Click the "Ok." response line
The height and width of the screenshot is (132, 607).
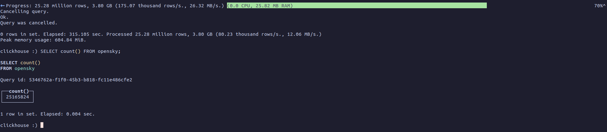tap(4, 17)
